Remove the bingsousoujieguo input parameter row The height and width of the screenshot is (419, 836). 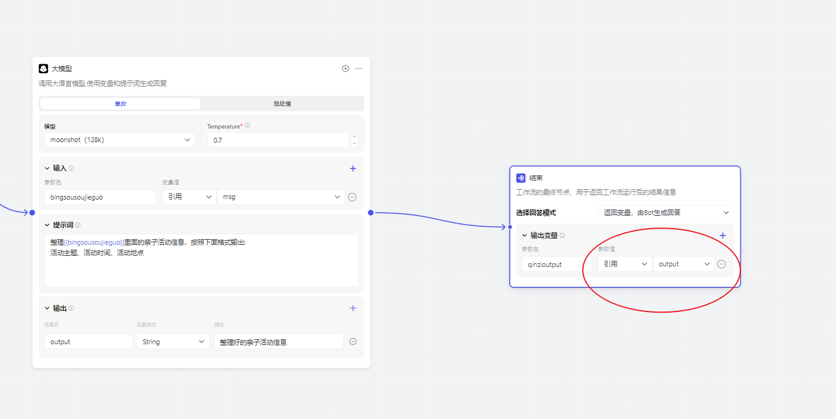352,197
